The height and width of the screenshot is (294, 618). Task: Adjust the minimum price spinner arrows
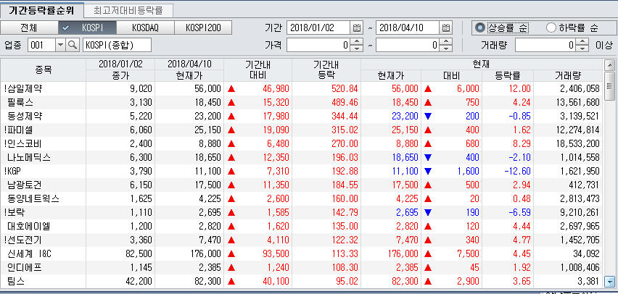(x=356, y=46)
